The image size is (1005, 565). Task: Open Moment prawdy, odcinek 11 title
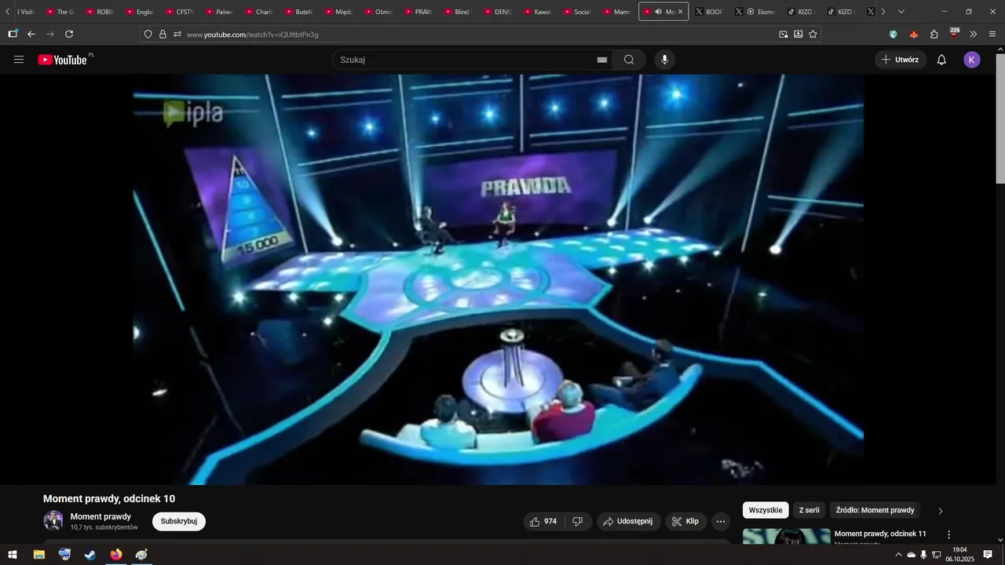880,534
